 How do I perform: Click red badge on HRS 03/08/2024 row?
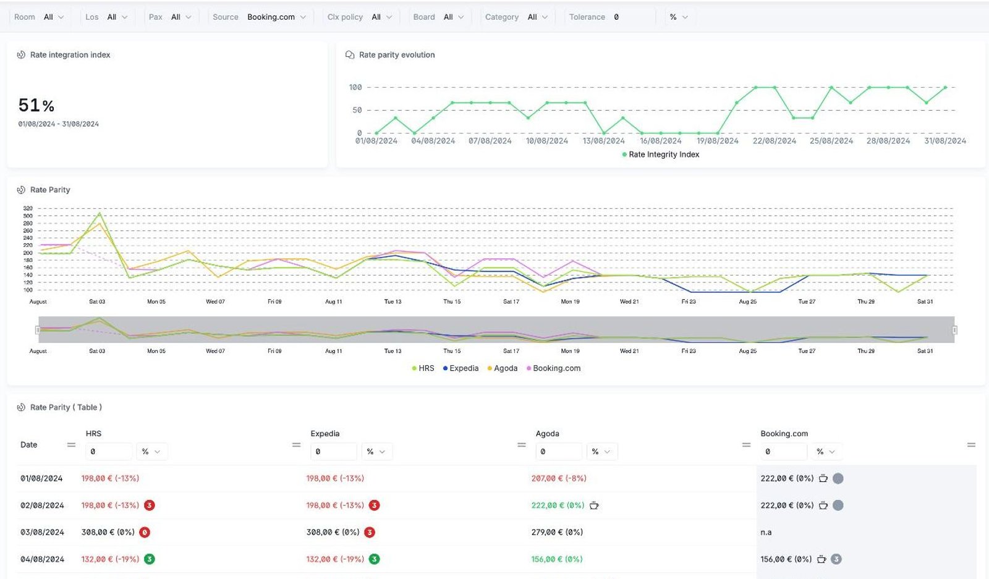[145, 532]
